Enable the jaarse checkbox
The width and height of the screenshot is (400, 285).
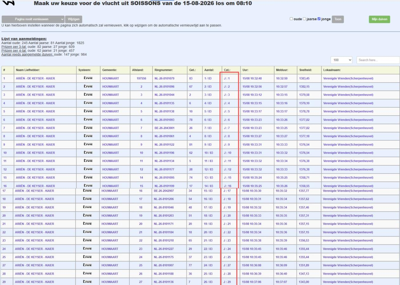(x=304, y=19)
